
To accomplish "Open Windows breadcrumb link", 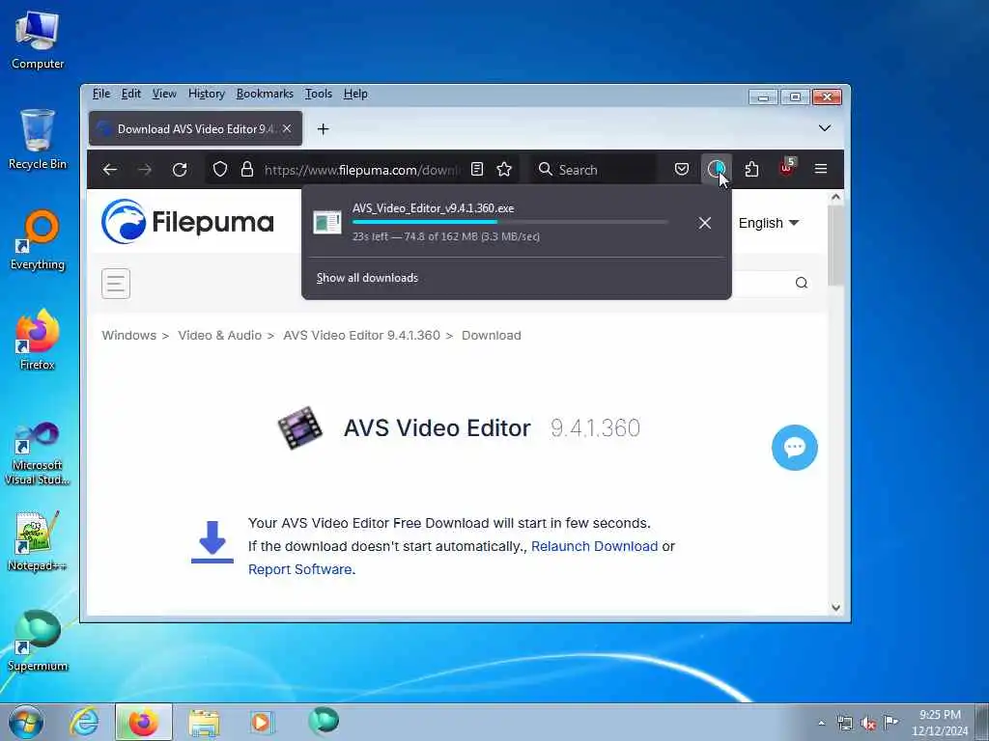I will tap(128, 335).
